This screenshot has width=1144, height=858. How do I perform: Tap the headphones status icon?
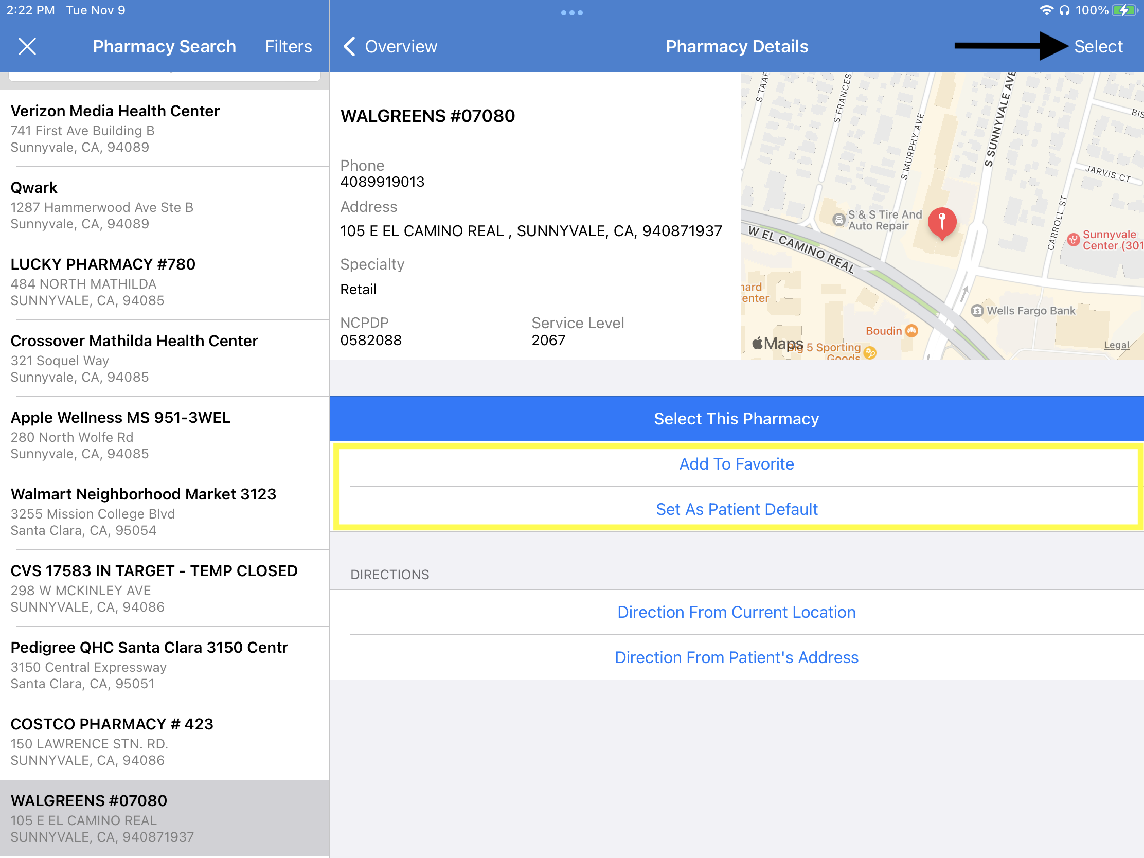tap(1064, 10)
